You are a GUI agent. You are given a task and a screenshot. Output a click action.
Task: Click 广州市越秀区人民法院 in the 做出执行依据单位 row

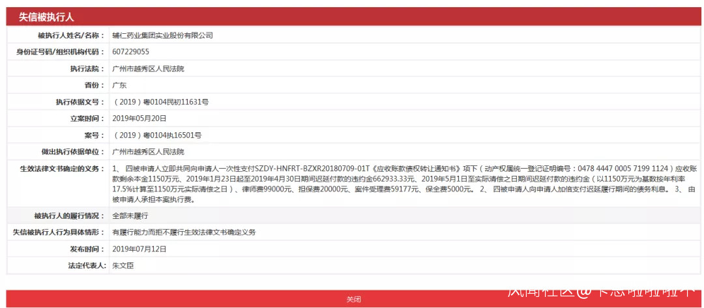click(x=148, y=152)
